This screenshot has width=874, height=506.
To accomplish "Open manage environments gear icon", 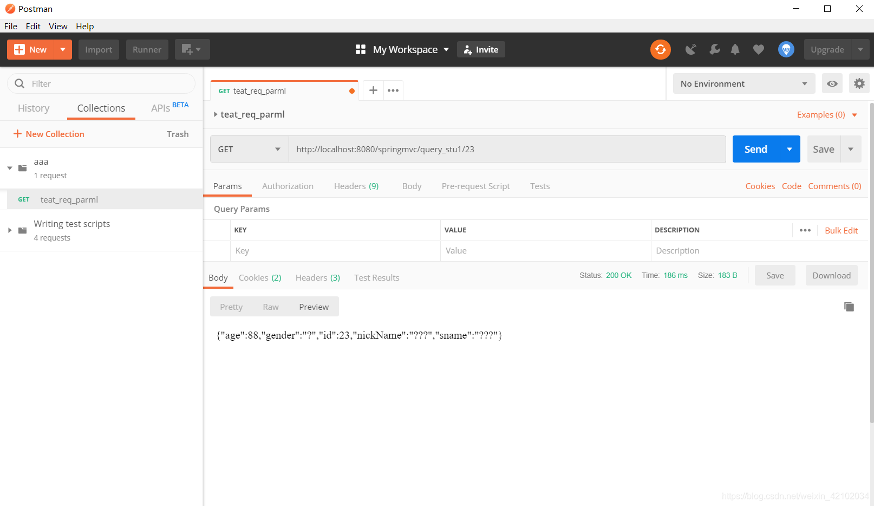I will (859, 83).
